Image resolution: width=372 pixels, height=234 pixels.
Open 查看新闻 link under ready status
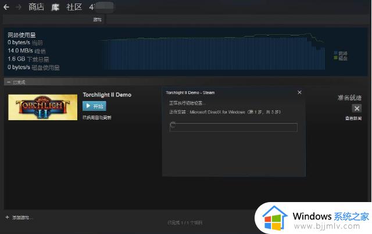tap(353, 118)
